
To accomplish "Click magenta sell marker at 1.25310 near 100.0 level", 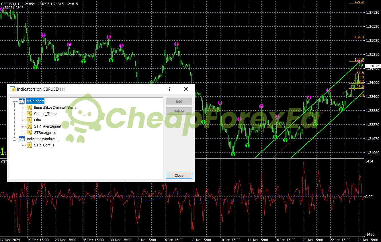I will 360,61.
